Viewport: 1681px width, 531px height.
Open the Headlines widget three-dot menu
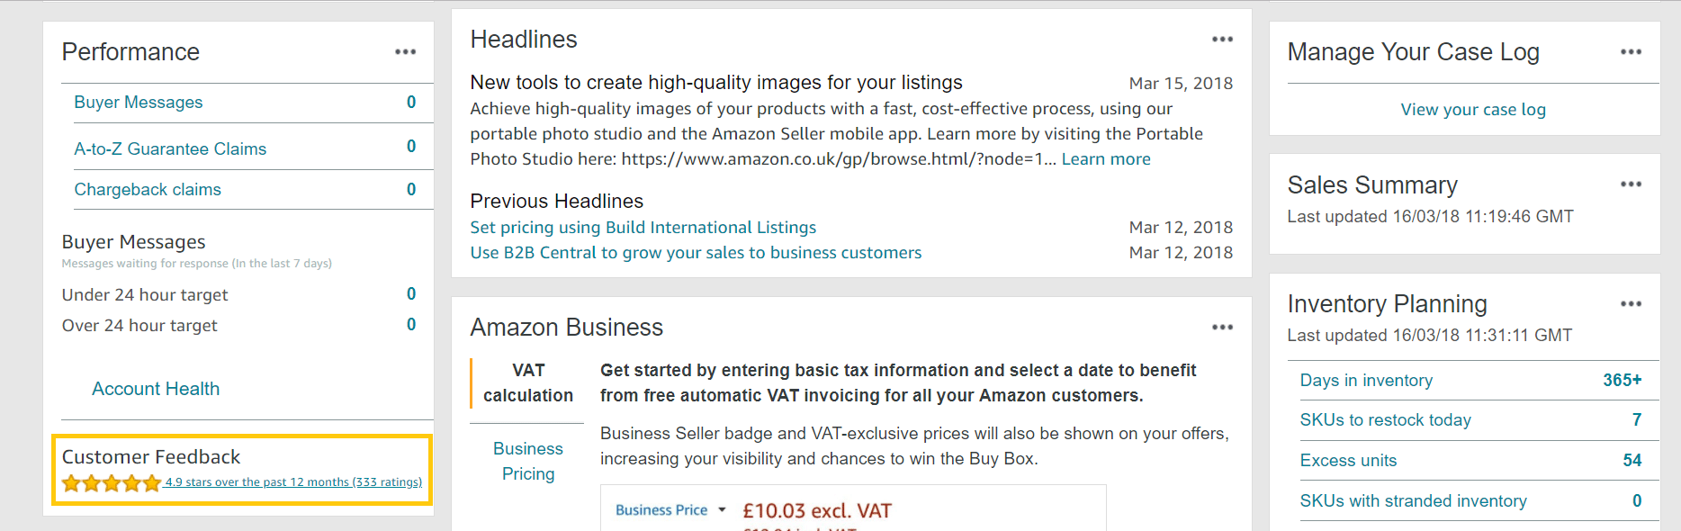tap(1222, 40)
